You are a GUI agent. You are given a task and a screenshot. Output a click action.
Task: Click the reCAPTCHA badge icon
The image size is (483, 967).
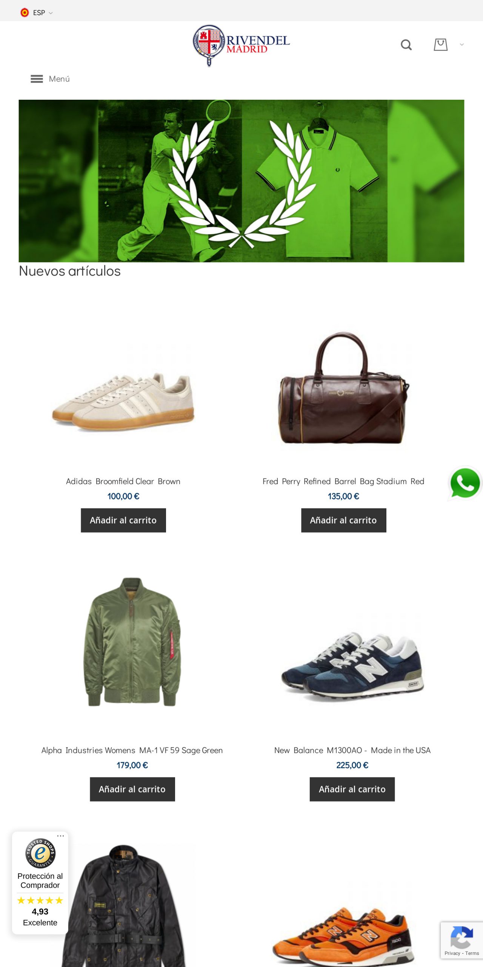[x=461, y=937]
